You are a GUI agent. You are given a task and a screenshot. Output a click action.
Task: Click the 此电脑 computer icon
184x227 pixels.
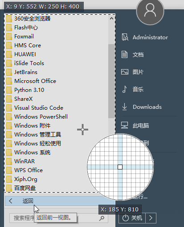coord(124,125)
